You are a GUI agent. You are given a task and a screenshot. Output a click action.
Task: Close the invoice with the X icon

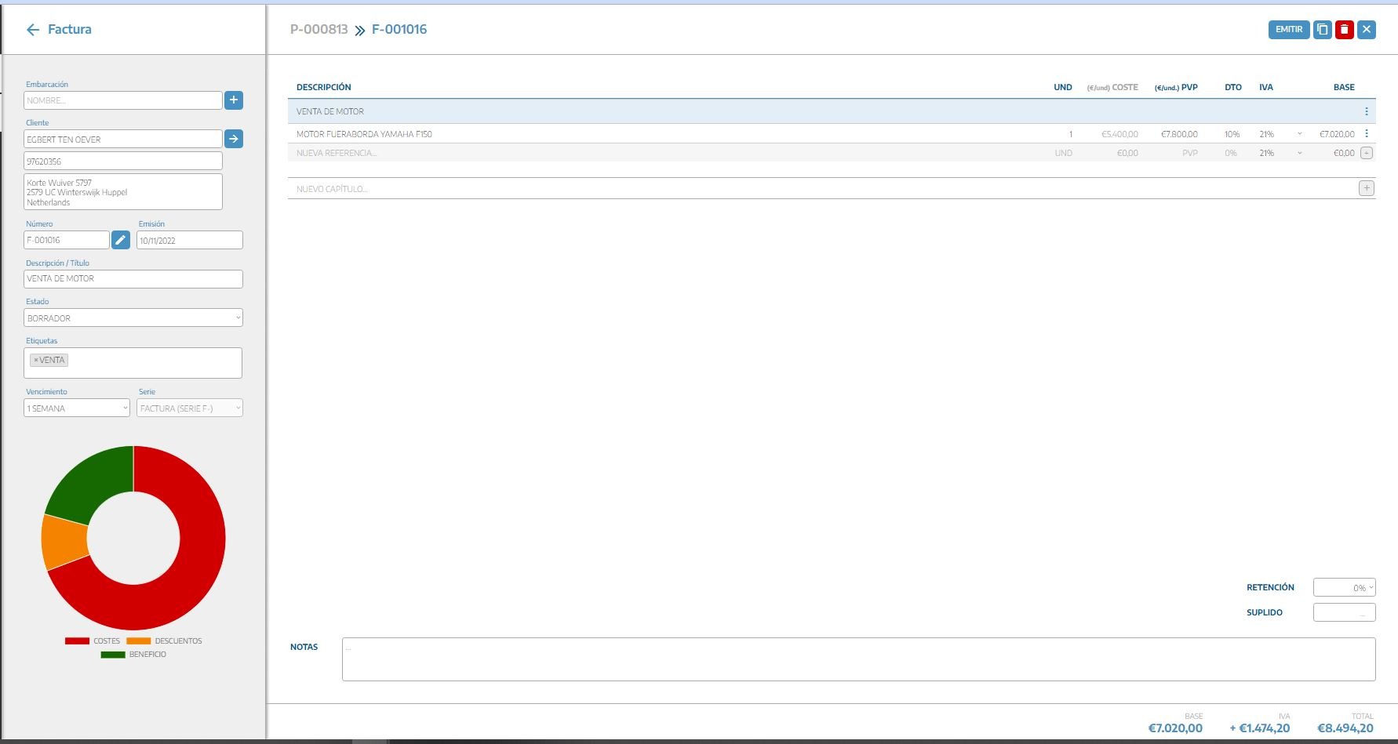1367,30
